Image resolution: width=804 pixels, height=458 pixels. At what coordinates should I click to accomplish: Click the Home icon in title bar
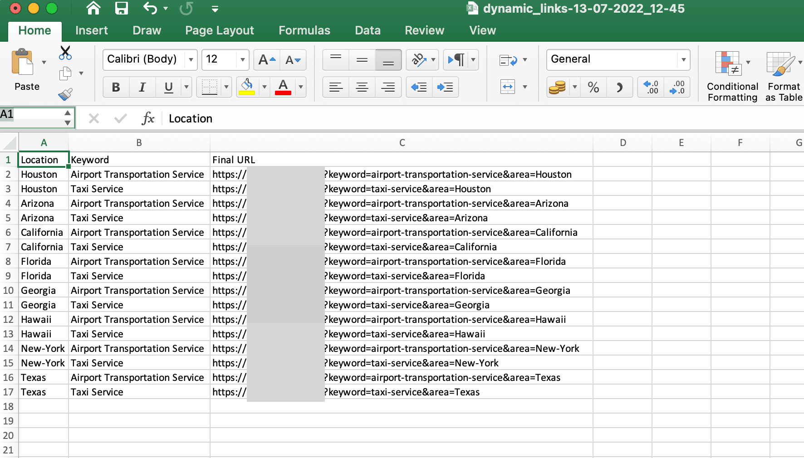coord(93,8)
